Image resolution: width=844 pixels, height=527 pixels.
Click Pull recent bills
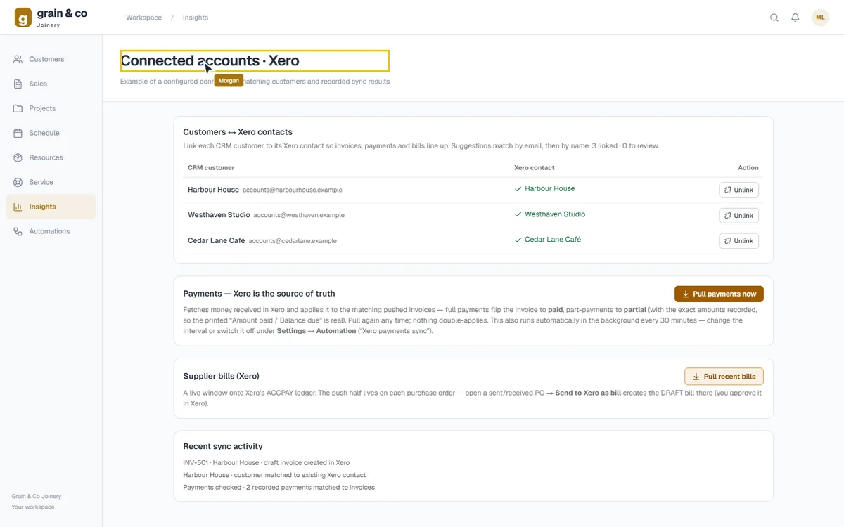coord(724,377)
